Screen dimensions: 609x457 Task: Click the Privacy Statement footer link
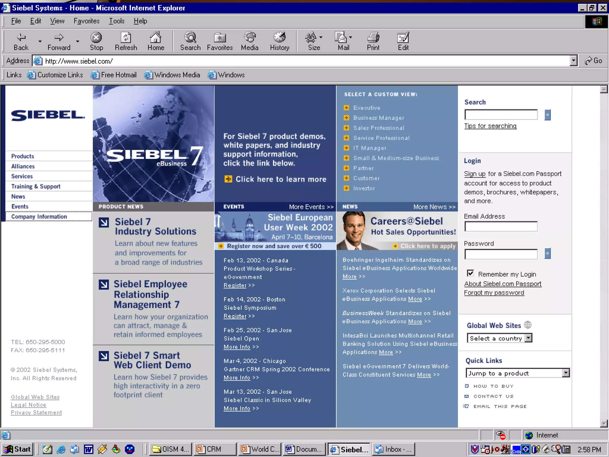(36, 413)
